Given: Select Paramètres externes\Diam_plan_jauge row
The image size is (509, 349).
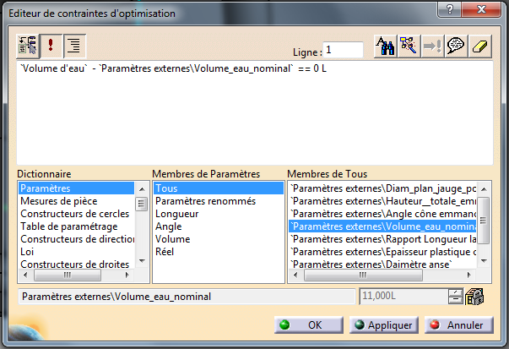Looking at the screenshot, I should tap(382, 188).
